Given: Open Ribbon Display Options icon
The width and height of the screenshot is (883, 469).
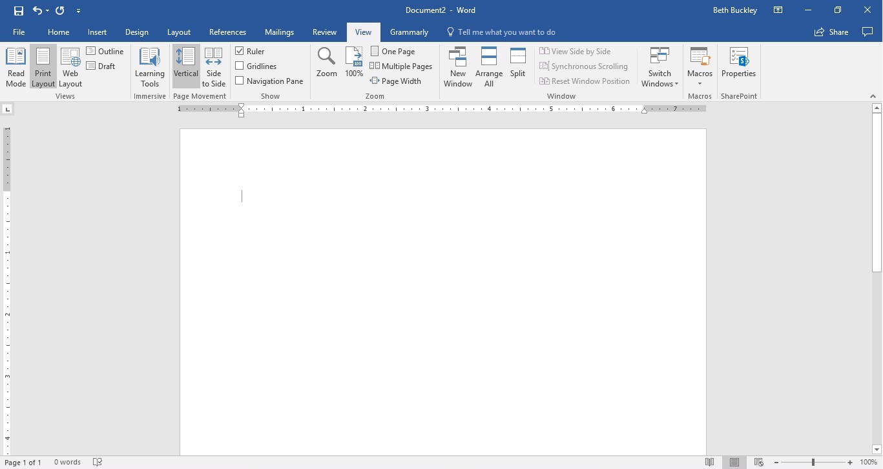Looking at the screenshot, I should 778,10.
